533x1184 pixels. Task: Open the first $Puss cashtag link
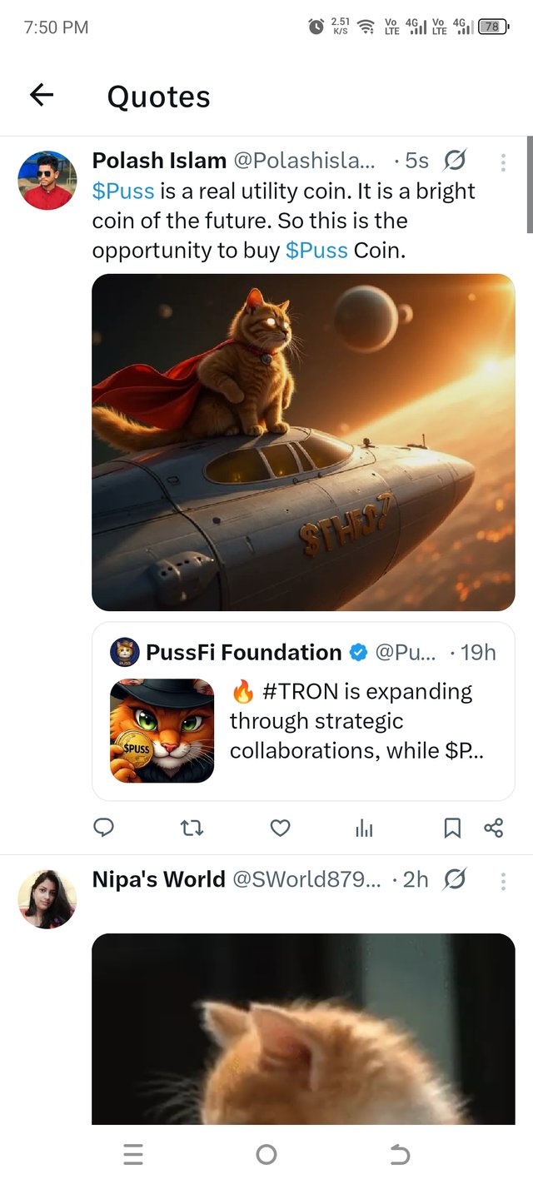(123, 191)
